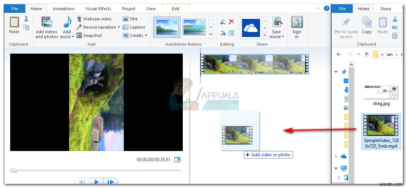This screenshot has height=188, width=407.
Task: Add a Title to the movie
Action: pyautogui.click(x=130, y=19)
